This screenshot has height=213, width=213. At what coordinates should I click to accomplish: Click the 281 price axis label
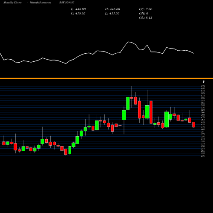[x=203, y=149]
